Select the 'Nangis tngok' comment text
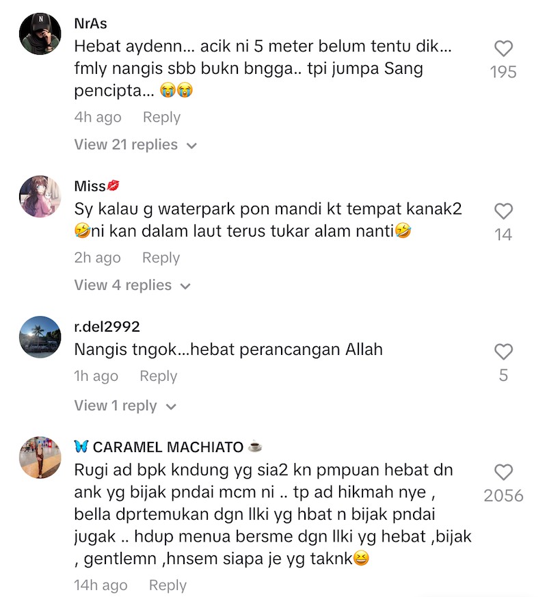547x597 pixels. click(228, 349)
